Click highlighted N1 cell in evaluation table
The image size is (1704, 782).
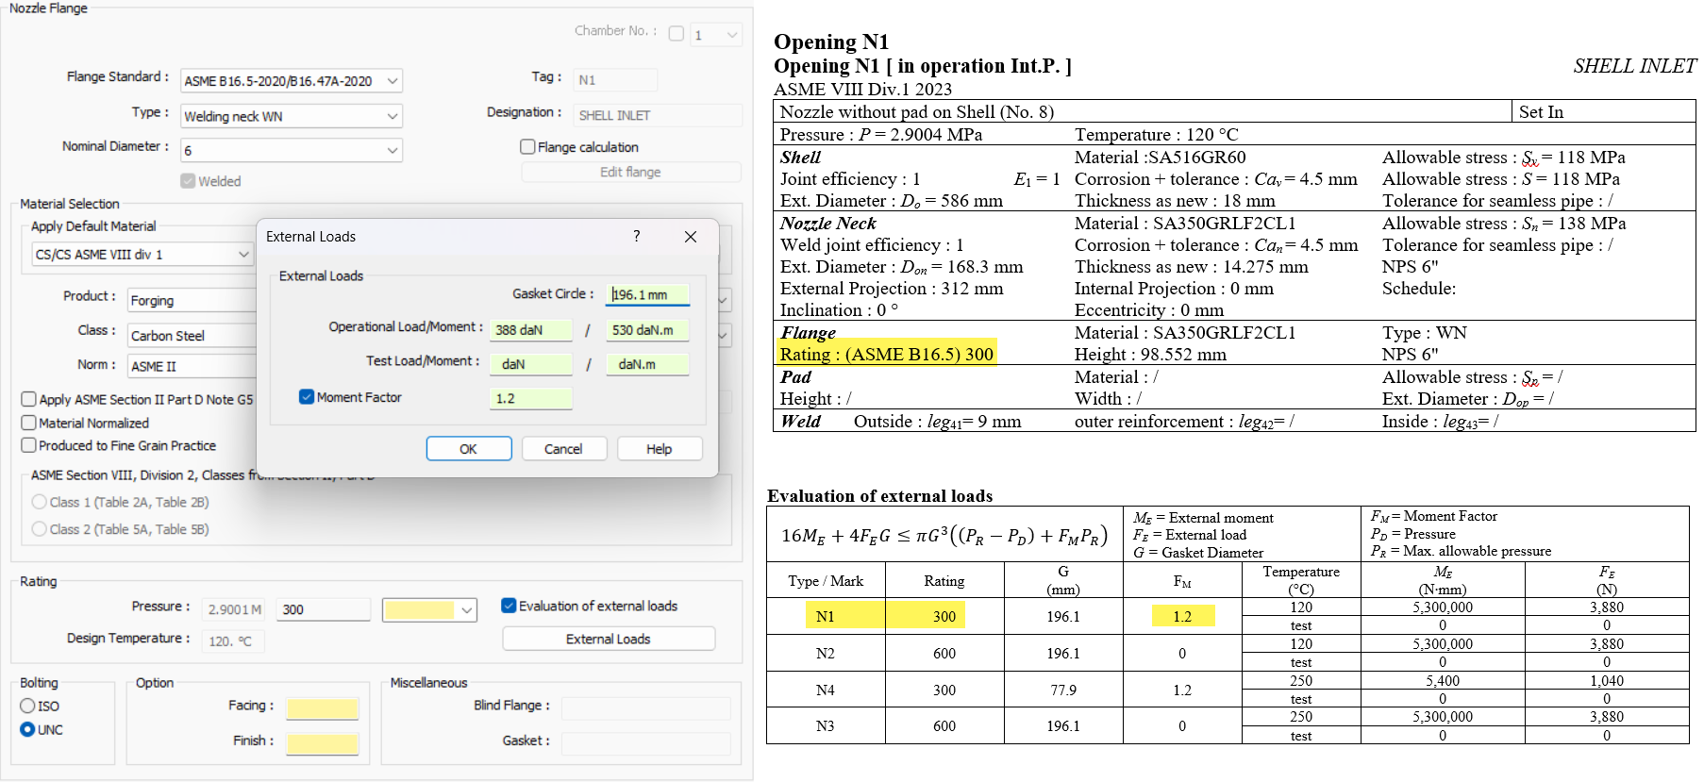[x=826, y=617]
